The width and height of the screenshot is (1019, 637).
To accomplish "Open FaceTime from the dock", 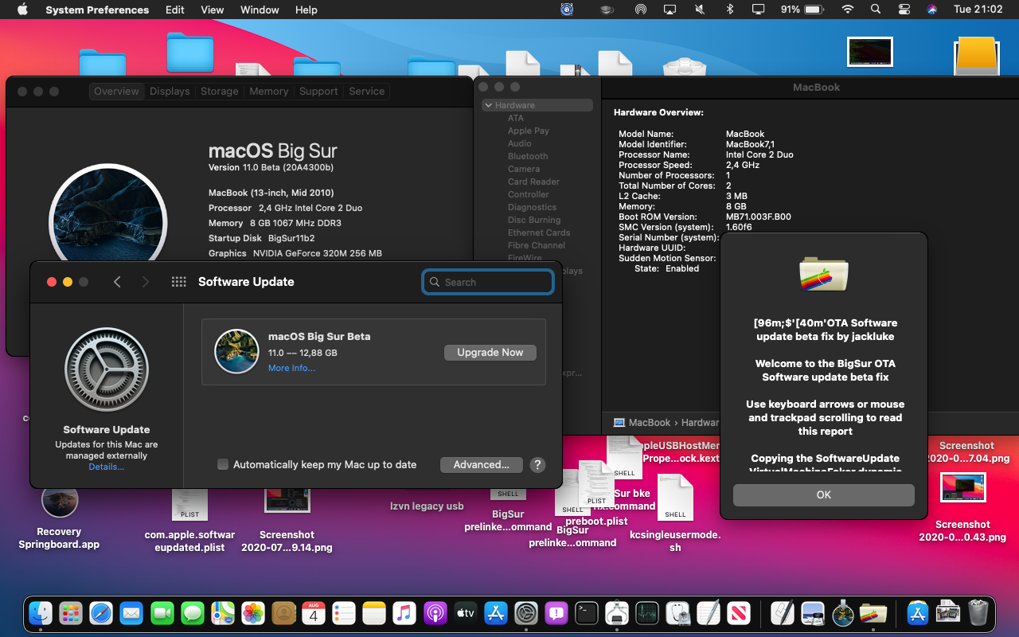I will [x=162, y=613].
